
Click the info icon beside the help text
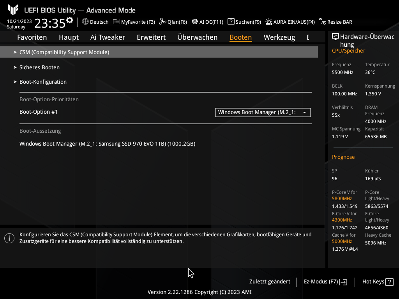[x=9, y=238]
